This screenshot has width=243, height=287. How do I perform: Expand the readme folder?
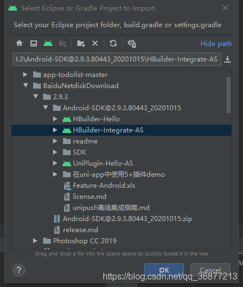(55, 141)
